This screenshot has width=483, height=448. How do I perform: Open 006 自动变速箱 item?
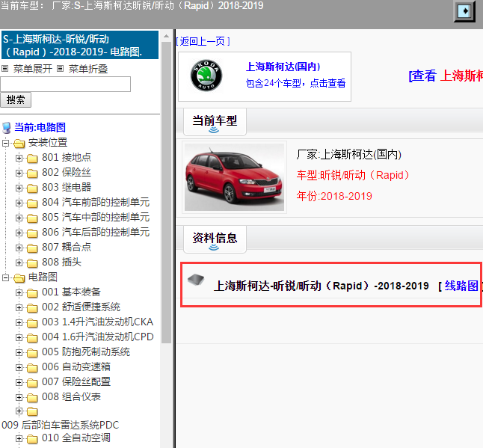point(76,366)
